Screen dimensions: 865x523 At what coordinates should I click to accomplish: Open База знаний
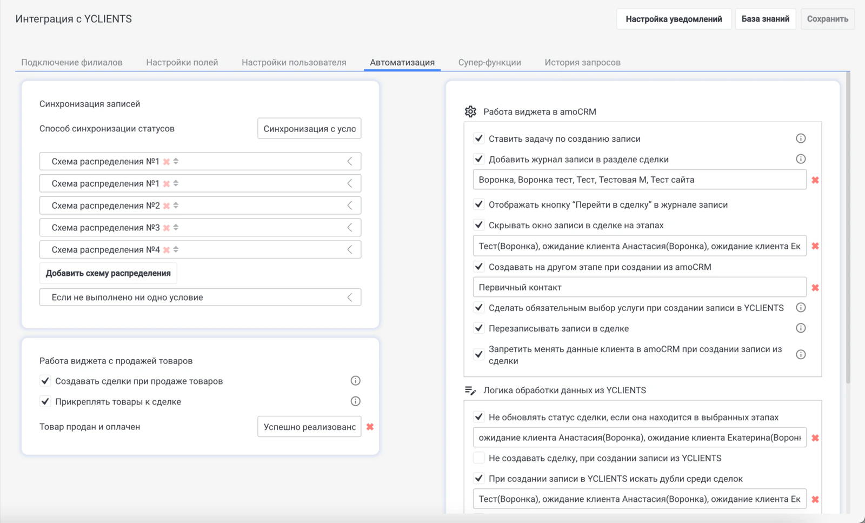pyautogui.click(x=766, y=19)
